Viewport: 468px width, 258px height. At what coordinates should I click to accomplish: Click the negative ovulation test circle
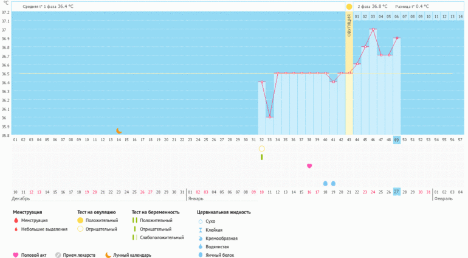pyautogui.click(x=262, y=148)
